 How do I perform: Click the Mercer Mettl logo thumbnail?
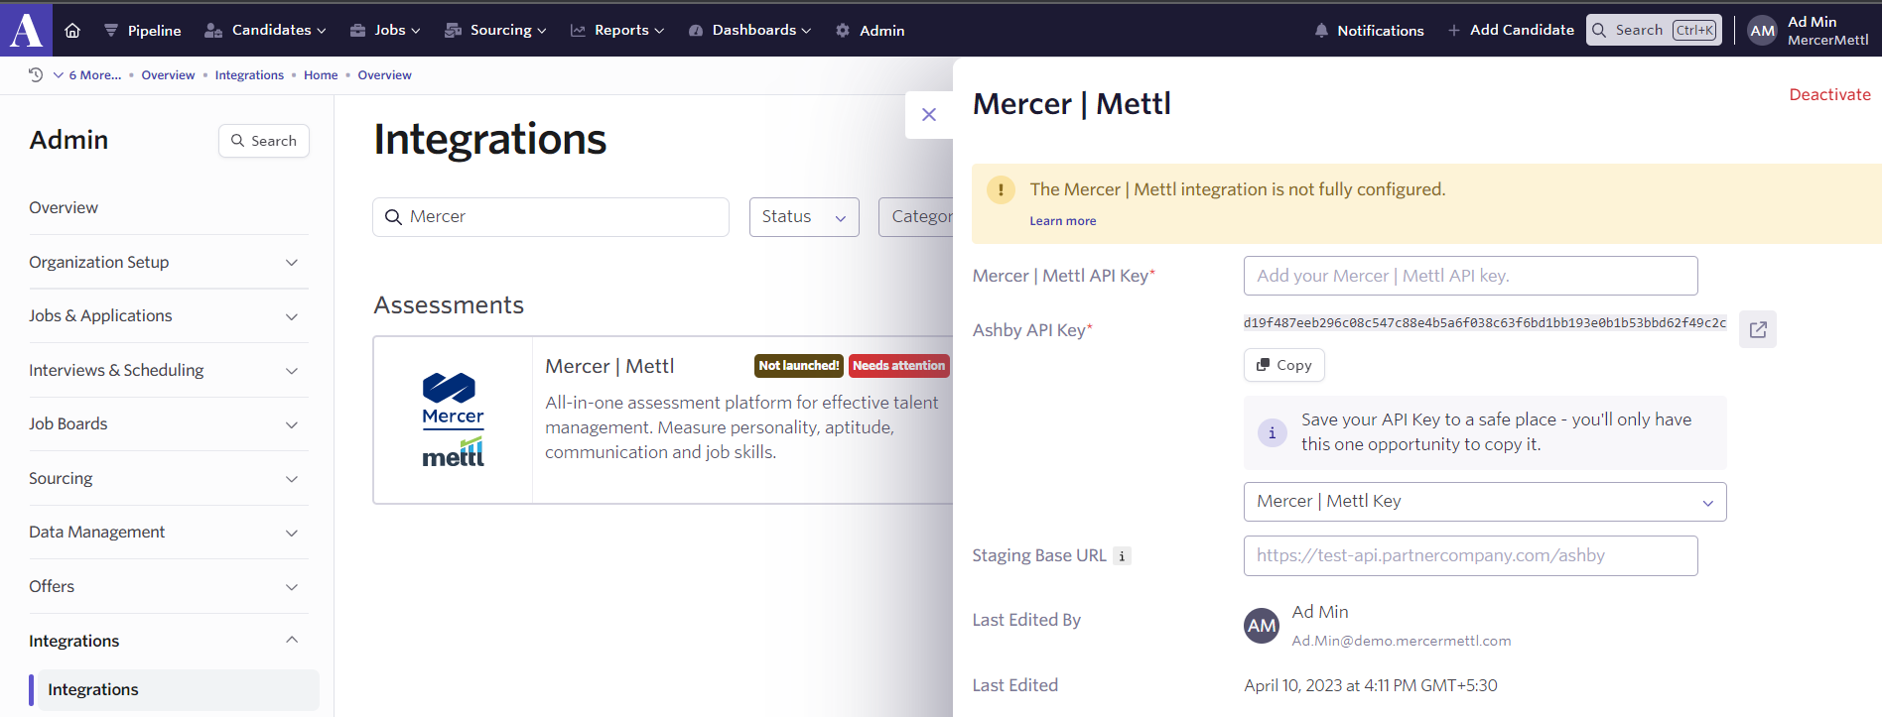[454, 419]
